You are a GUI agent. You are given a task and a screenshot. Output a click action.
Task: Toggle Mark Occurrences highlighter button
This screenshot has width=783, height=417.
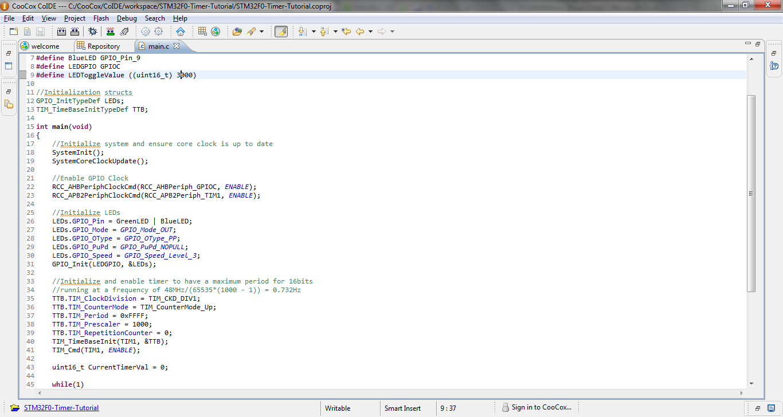281,32
